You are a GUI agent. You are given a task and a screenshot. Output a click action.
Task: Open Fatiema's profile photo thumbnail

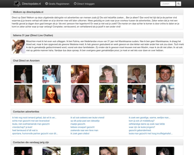click(x=19, y=47)
